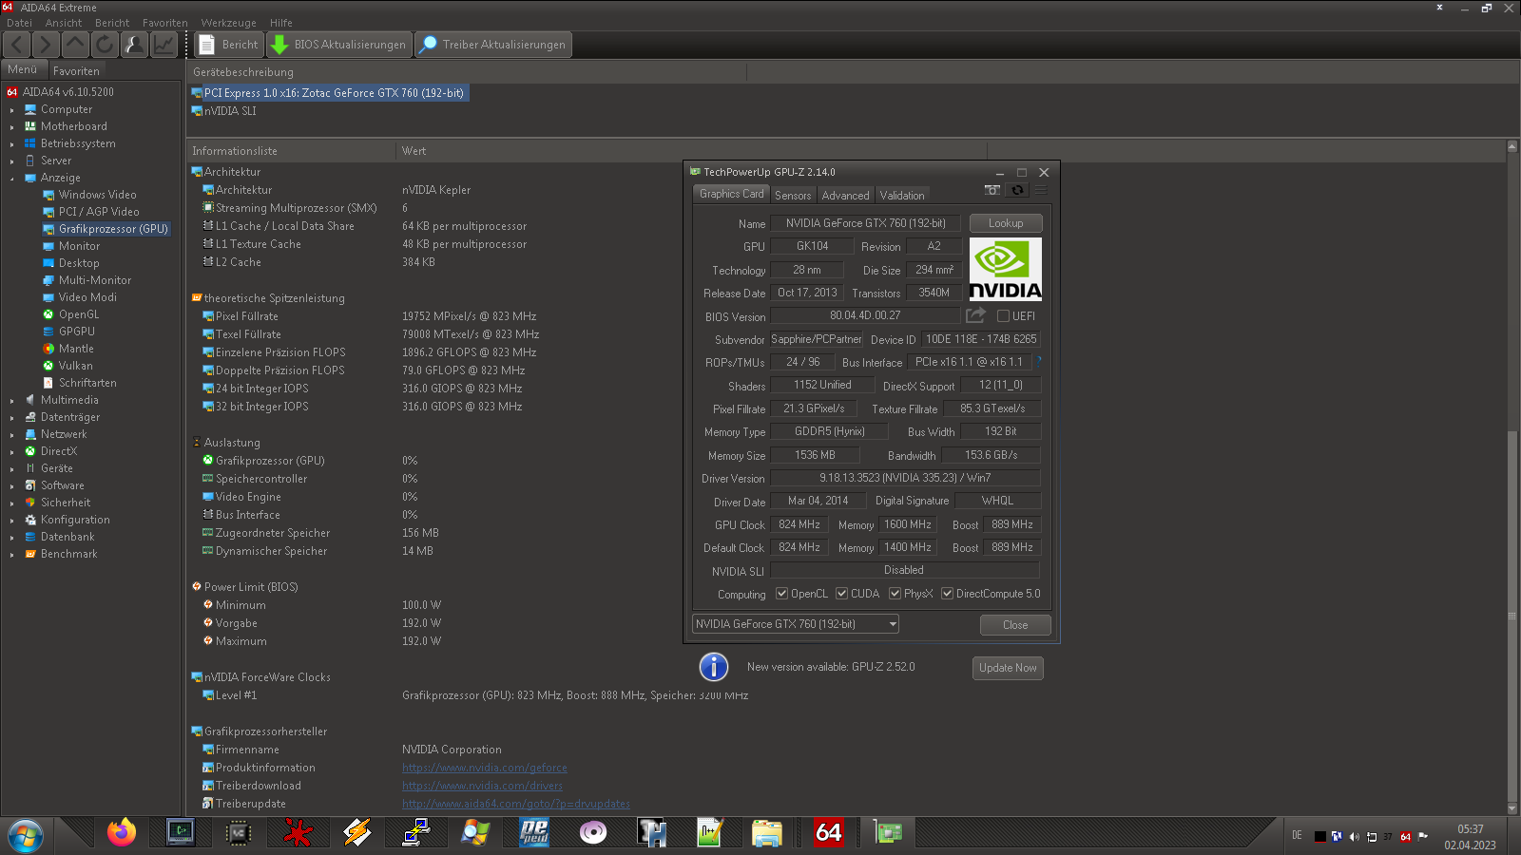Open the GPU selection dropdown in GPU-Z
1521x855 pixels.
pos(796,624)
